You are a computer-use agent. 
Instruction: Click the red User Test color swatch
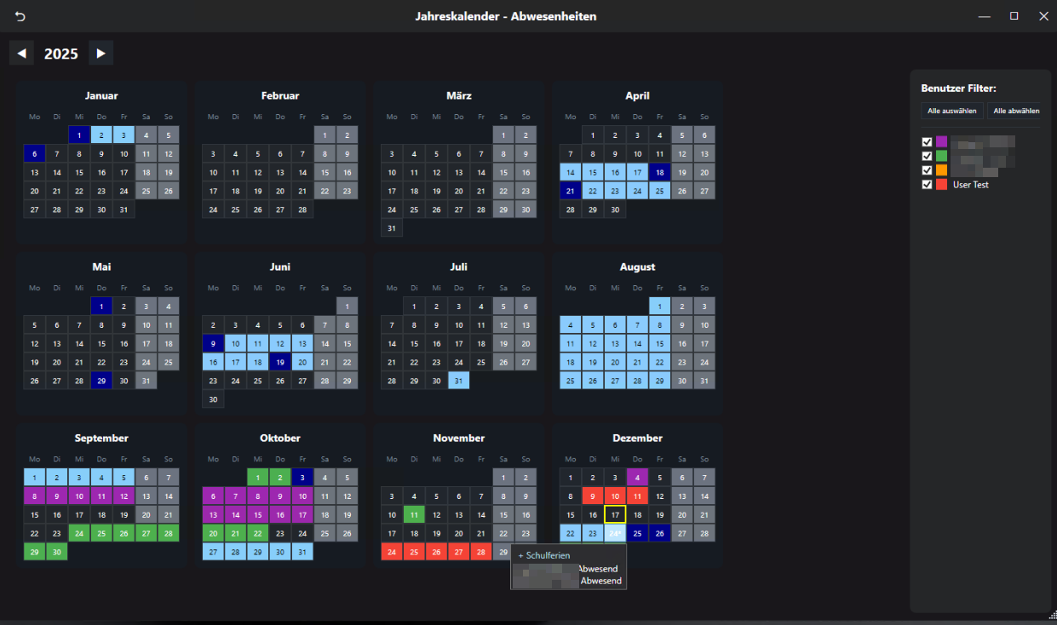click(941, 184)
